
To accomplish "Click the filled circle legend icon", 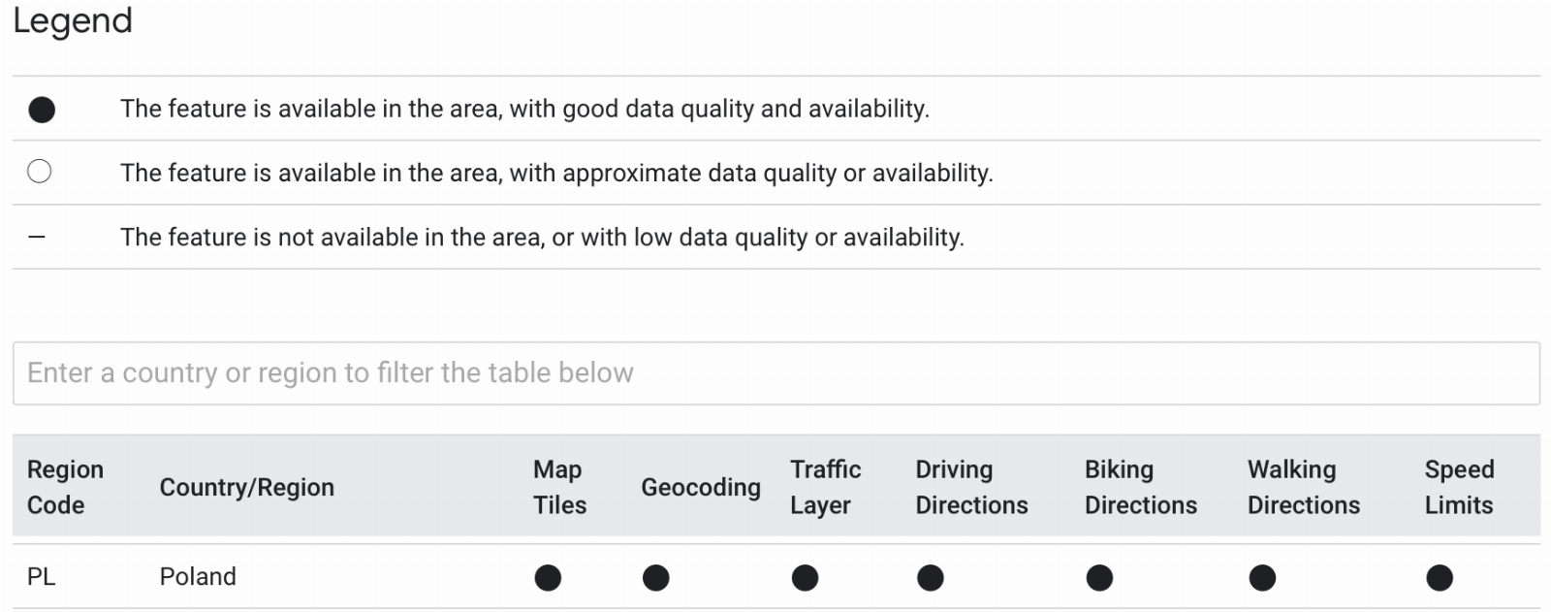I will click(42, 110).
